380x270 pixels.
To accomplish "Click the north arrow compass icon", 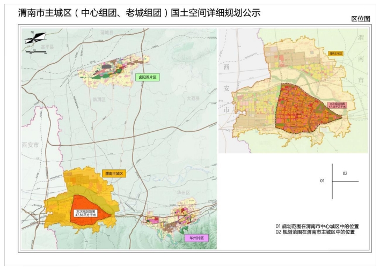I will tap(35, 37).
